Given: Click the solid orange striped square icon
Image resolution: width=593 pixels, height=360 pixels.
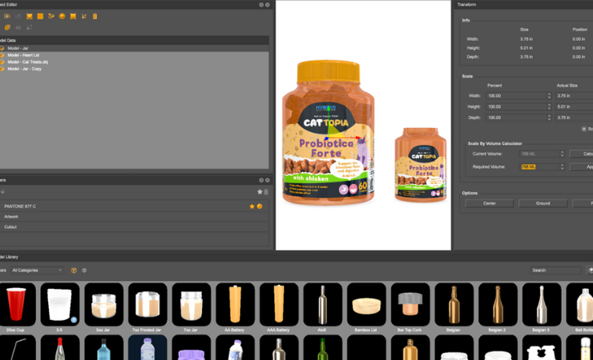Looking at the screenshot, I should 40,16.
